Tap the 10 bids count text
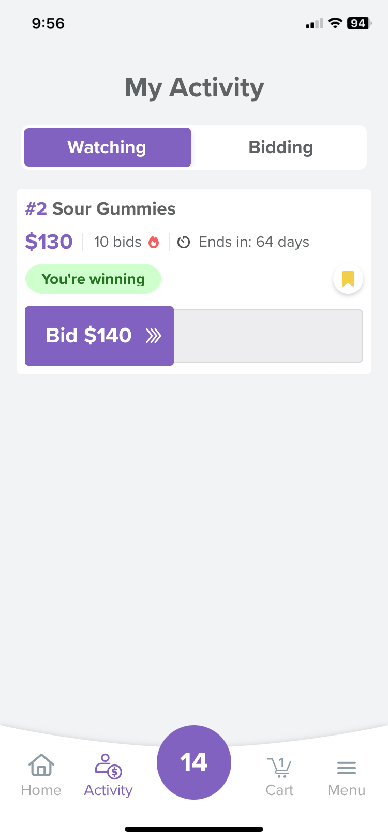Screen dimensions: 388x840 (x=118, y=242)
